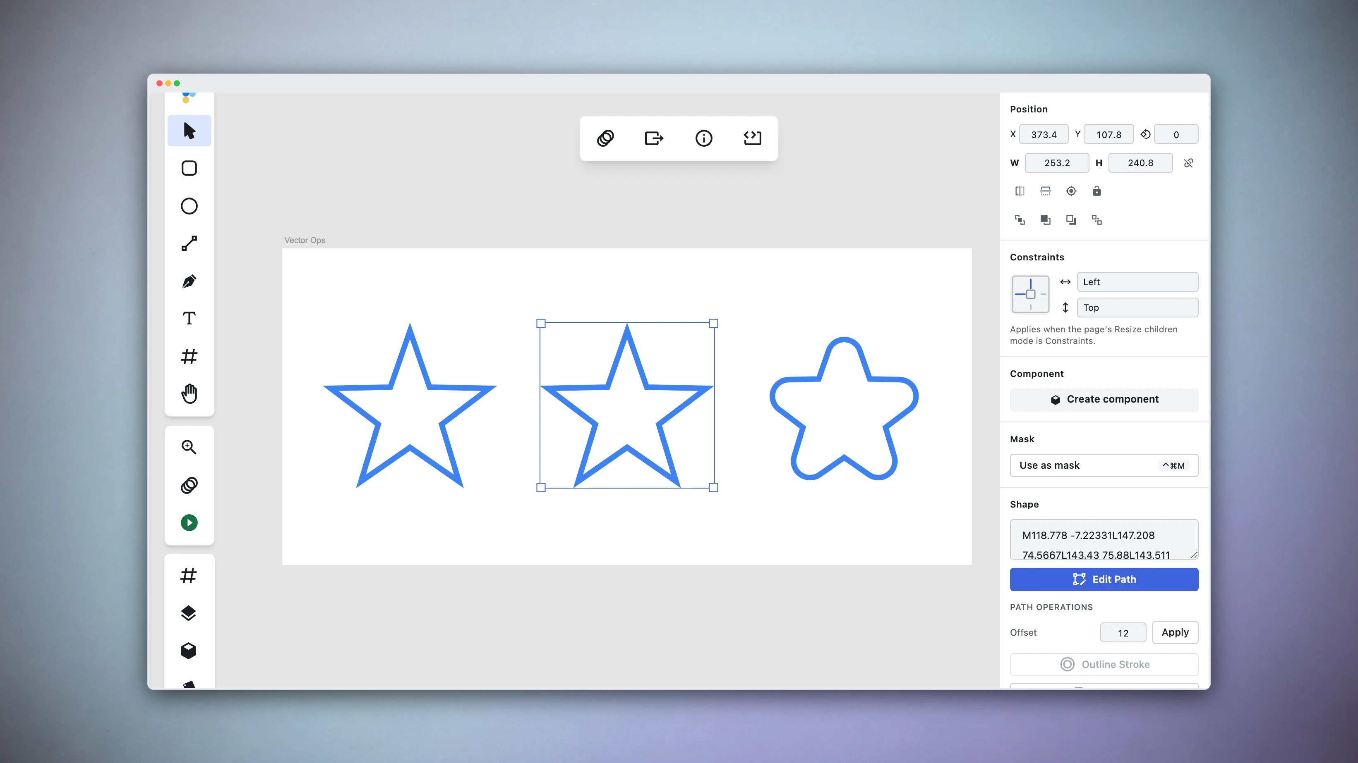Screen dimensions: 1358x763
Task: Click top-left selection handle of middle star
Action: [541, 323]
